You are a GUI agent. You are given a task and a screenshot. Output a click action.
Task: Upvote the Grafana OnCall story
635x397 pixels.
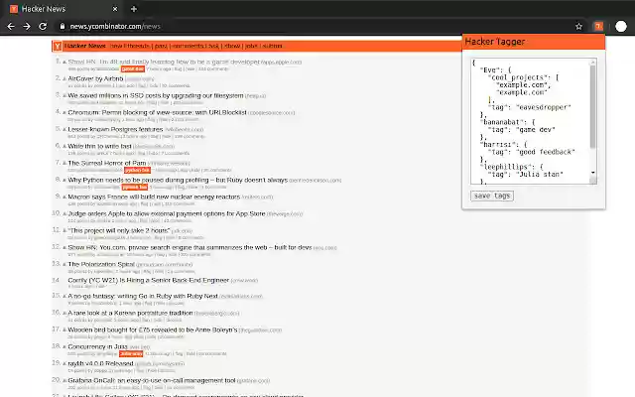(x=64, y=381)
